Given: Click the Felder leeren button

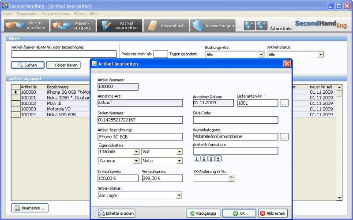Looking at the screenshot, I should coord(63,65).
